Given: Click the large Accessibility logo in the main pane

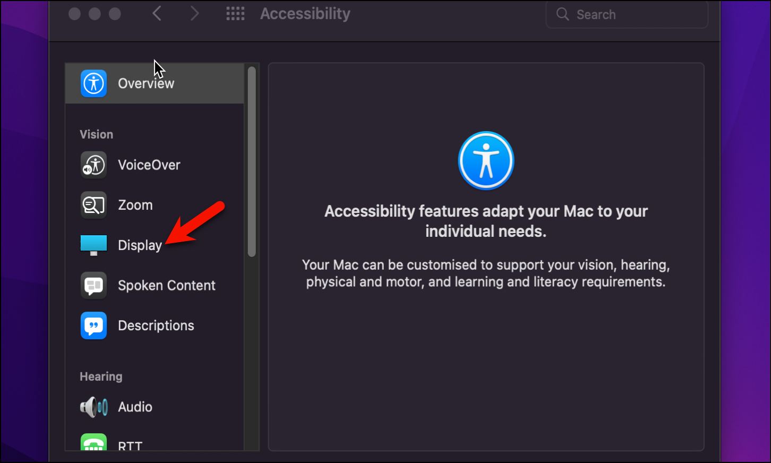Looking at the screenshot, I should pyautogui.click(x=486, y=161).
